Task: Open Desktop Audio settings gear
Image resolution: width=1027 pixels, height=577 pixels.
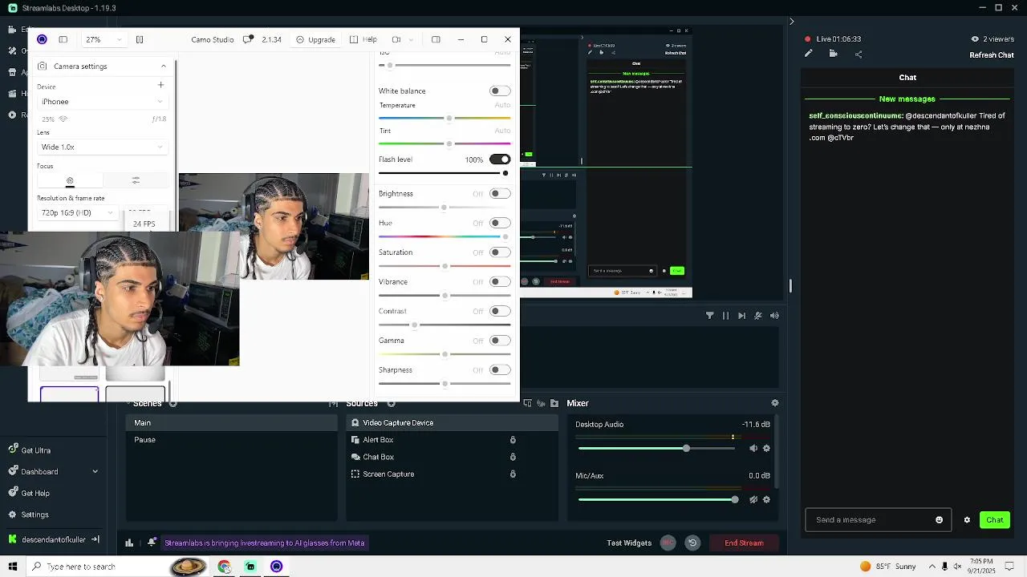Action: (x=766, y=449)
